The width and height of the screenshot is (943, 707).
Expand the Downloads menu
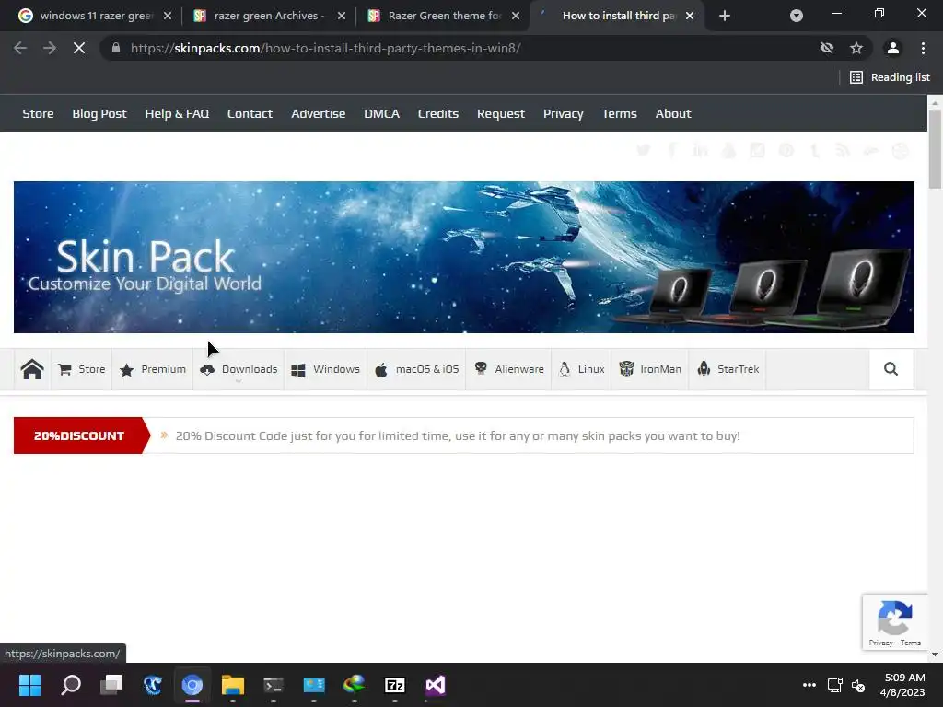pyautogui.click(x=239, y=369)
